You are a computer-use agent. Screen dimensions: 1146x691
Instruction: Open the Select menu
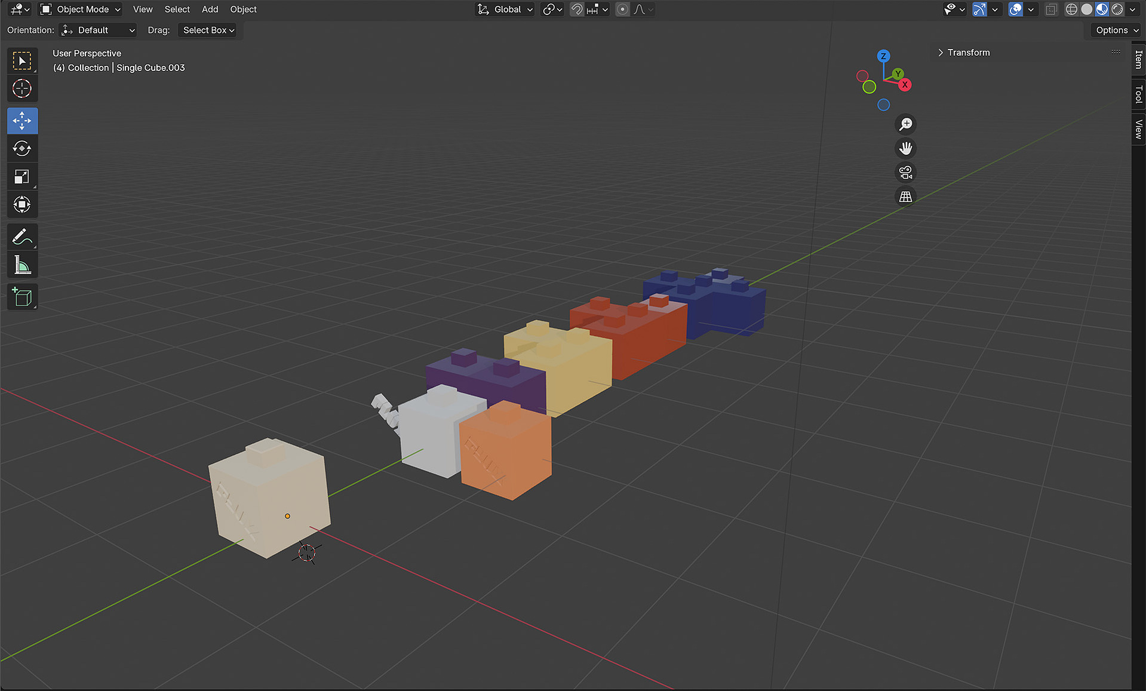tap(177, 9)
